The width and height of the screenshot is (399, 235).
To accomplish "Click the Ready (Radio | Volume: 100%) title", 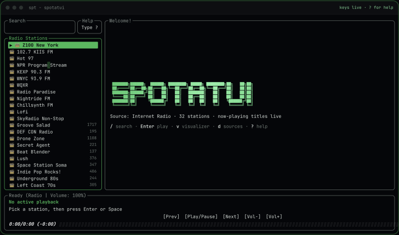I will 48,196.
